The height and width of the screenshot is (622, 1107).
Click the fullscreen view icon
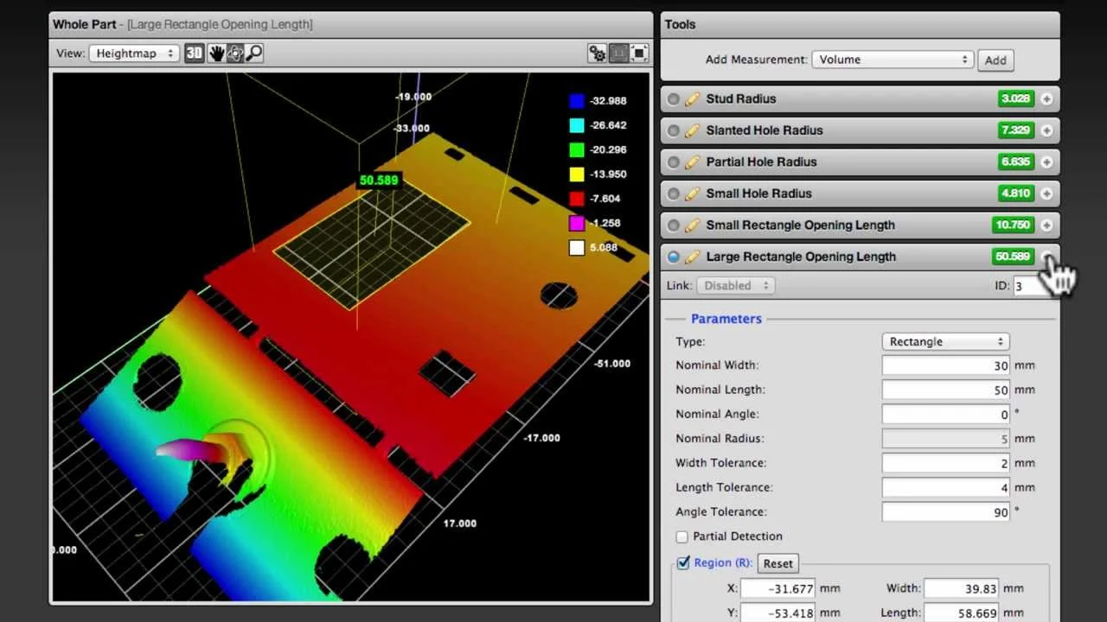(640, 53)
